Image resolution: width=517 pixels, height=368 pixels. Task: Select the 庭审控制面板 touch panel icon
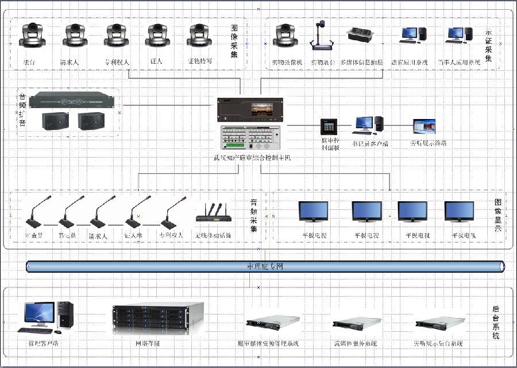pos(329,126)
